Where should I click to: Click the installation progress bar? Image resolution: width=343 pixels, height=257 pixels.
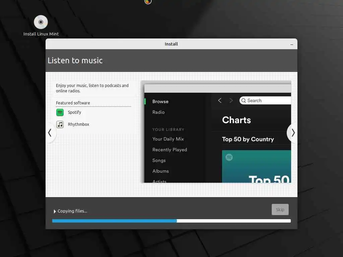click(x=171, y=221)
